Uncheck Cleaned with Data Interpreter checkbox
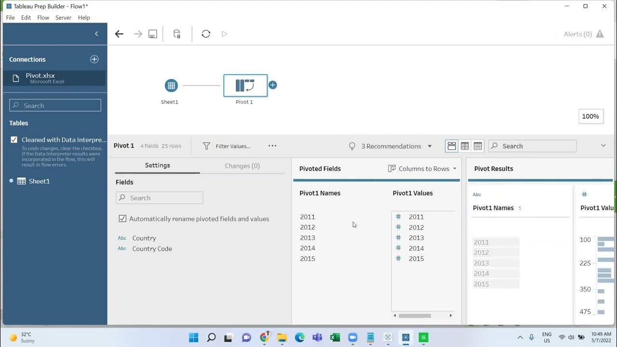The width and height of the screenshot is (617, 347). [14, 140]
